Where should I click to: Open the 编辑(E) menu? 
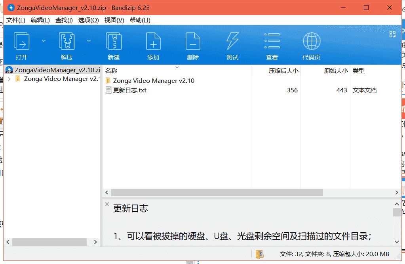pos(40,20)
